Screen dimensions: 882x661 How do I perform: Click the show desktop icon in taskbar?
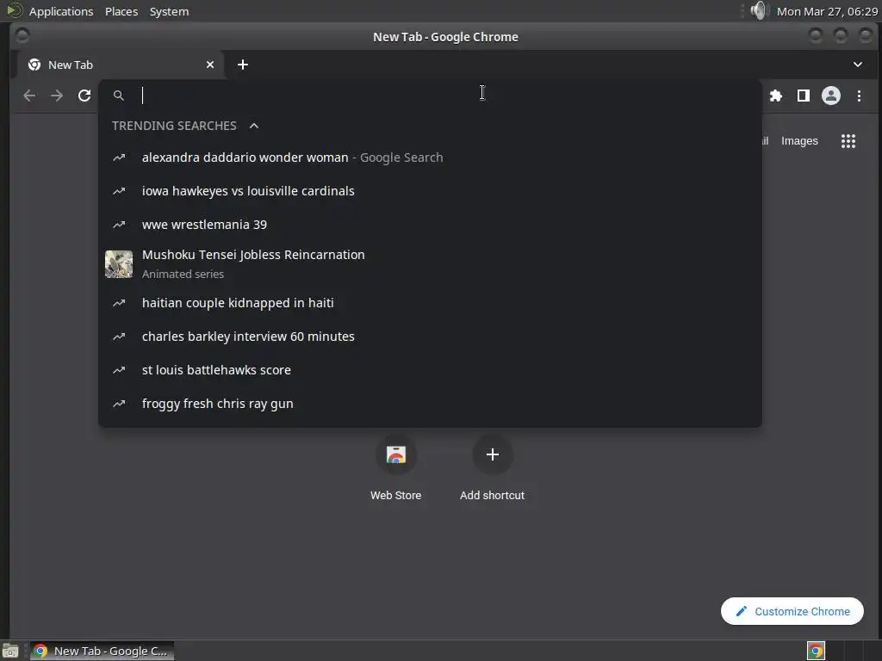(x=10, y=651)
